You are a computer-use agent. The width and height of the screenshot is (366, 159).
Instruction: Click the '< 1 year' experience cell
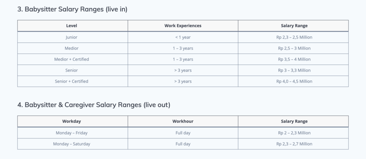[183, 37]
